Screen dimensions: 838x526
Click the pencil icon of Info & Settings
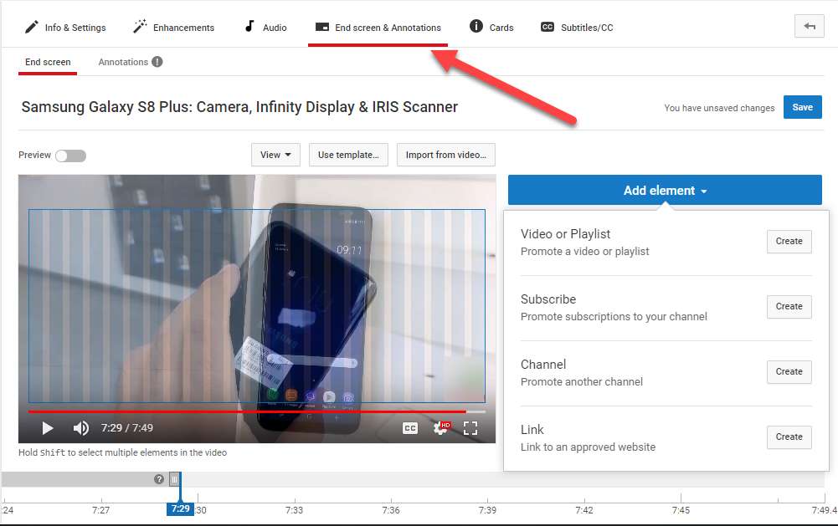[x=32, y=27]
